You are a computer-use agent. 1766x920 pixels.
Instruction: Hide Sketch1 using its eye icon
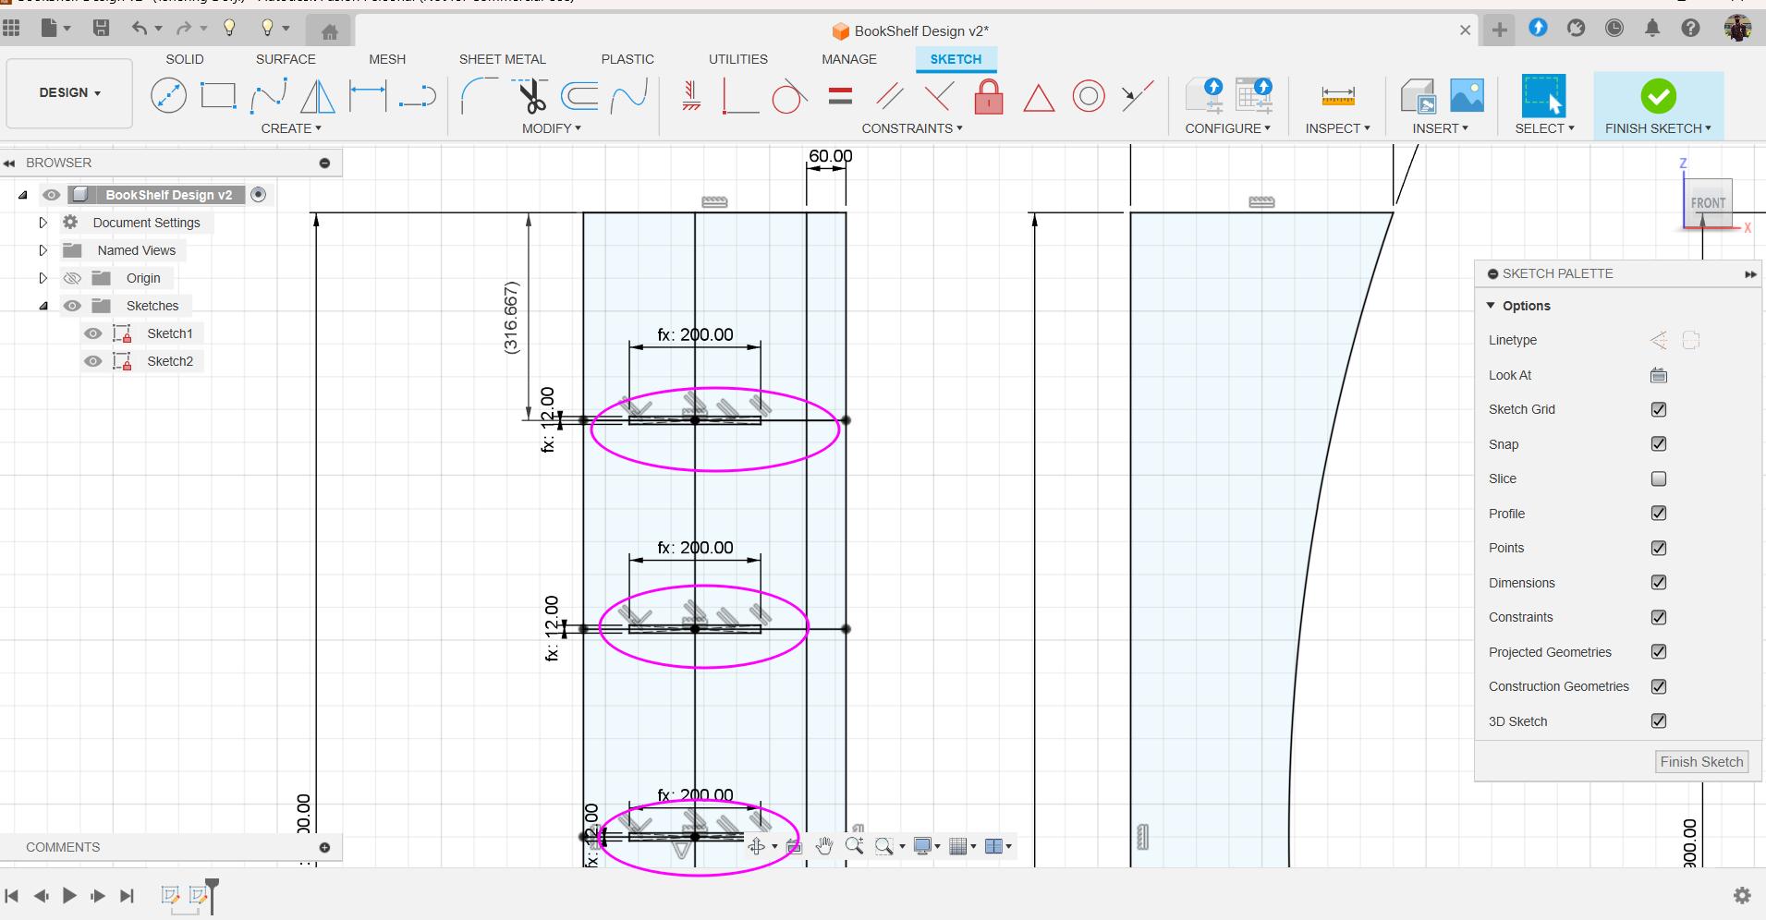tap(93, 333)
